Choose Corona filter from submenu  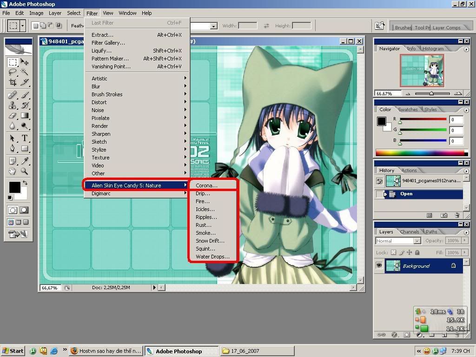coord(206,185)
